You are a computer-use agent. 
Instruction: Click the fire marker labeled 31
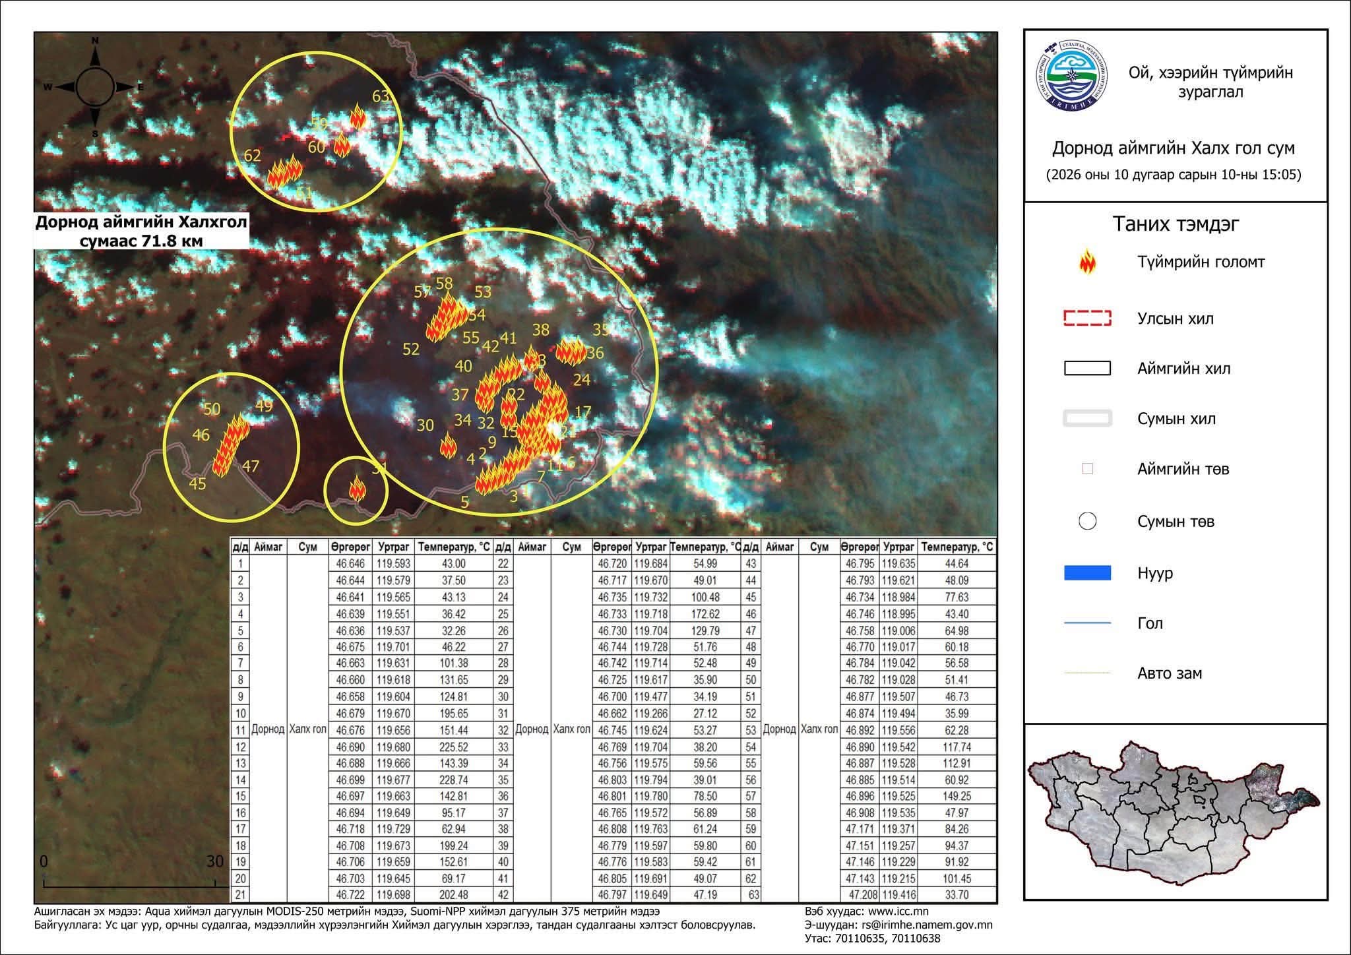[x=358, y=489]
